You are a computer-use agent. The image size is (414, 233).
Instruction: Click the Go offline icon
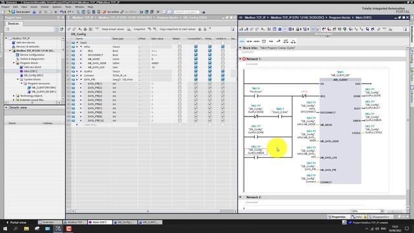(122, 12)
